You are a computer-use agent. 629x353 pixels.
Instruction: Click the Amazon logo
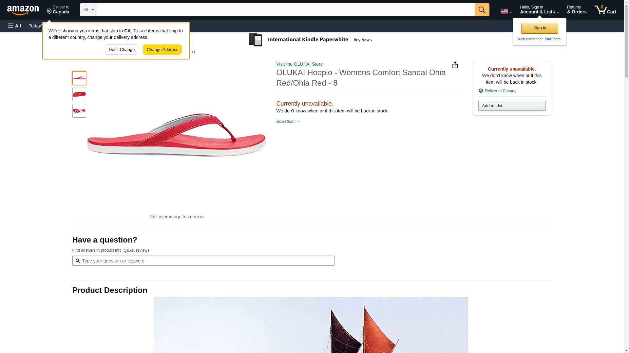click(x=23, y=10)
